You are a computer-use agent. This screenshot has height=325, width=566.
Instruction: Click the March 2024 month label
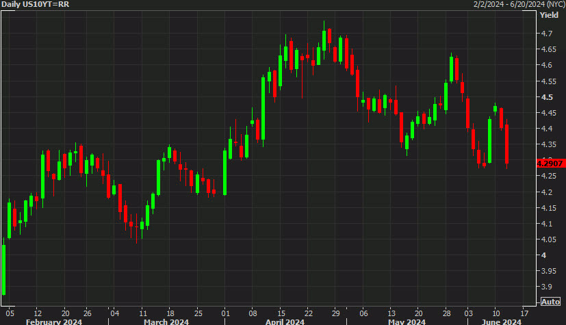point(166,322)
